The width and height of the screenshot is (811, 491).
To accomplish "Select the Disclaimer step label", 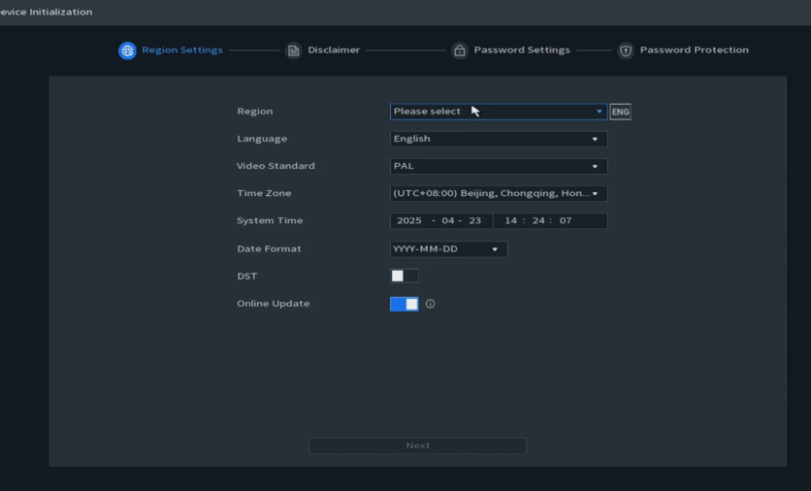I will (334, 50).
